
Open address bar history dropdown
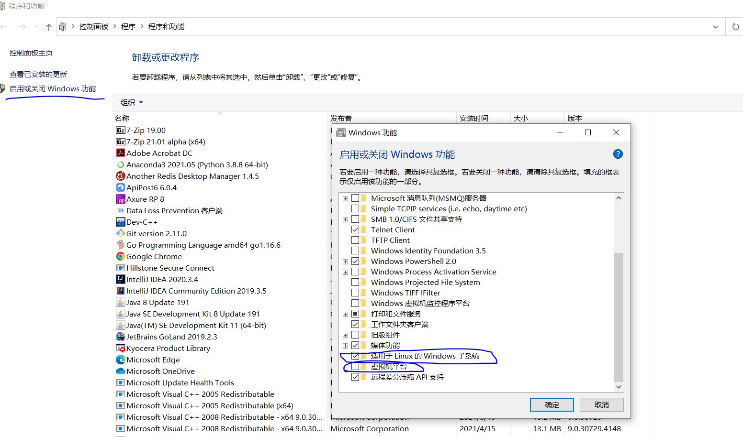(715, 27)
